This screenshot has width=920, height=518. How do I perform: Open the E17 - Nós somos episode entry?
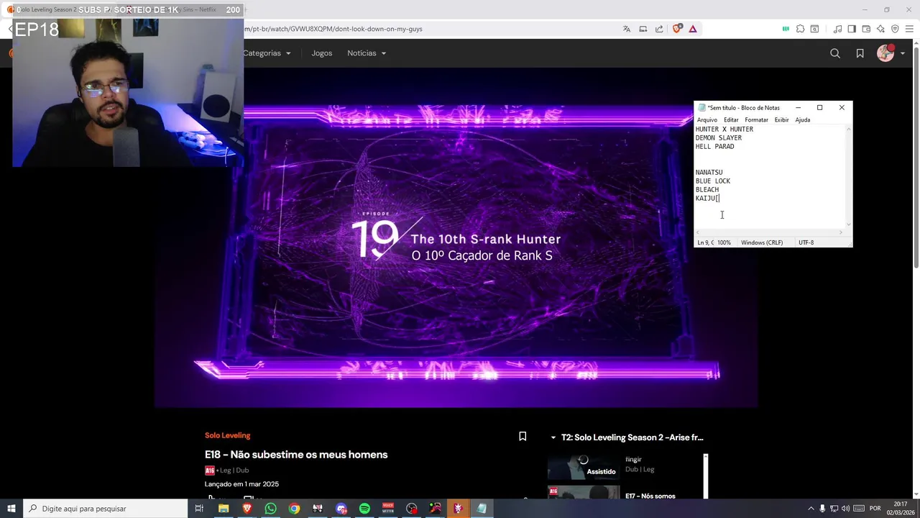click(650, 496)
